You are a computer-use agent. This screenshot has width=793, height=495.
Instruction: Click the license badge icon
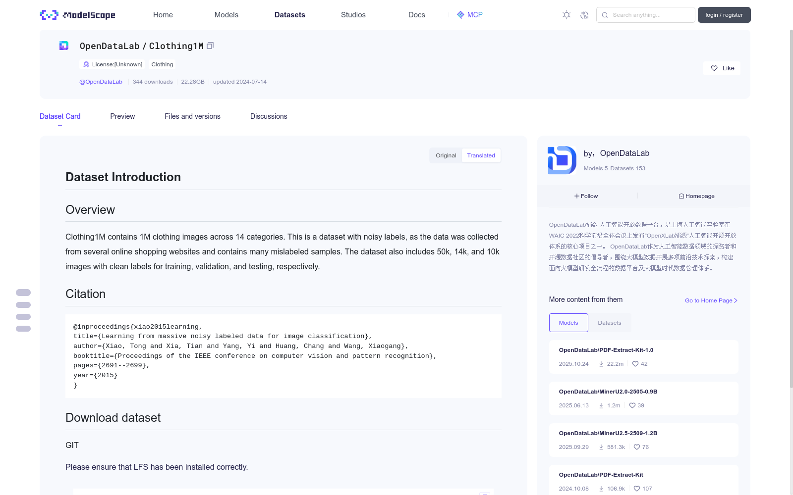click(86, 64)
